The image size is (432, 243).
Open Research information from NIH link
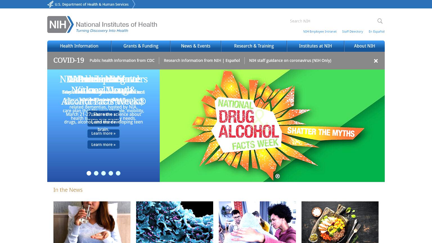192,60
